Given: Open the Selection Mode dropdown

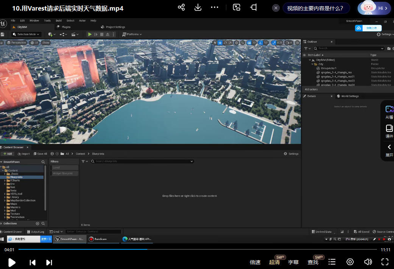Looking at the screenshot, I should pos(26,34).
